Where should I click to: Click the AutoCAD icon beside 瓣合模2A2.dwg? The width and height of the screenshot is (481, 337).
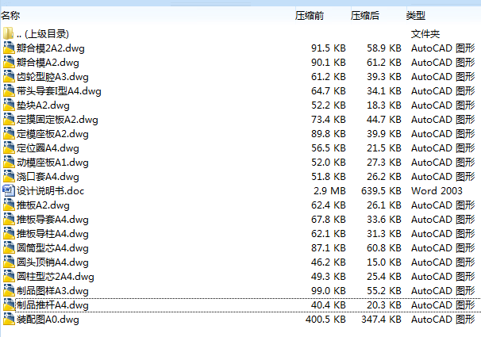[x=9, y=48]
